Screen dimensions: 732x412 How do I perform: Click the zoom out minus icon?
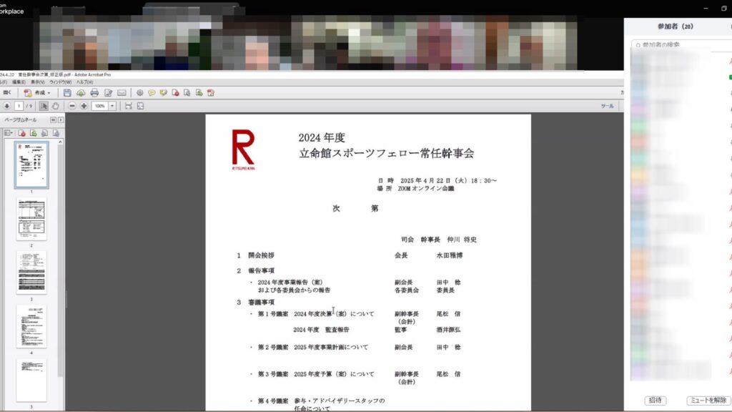point(72,106)
